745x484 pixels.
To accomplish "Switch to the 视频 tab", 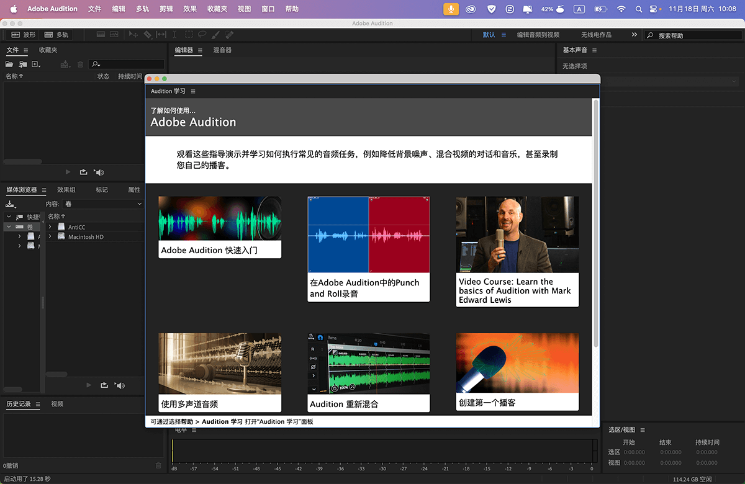I will click(57, 404).
